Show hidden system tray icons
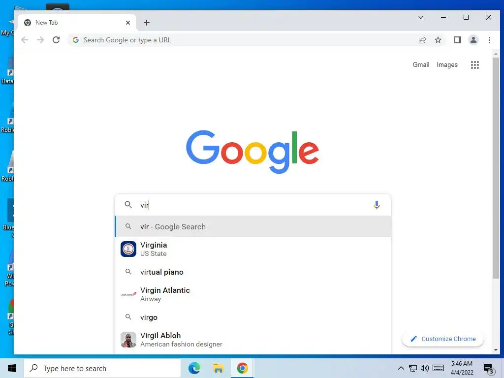This screenshot has width=504, height=378. click(x=401, y=368)
